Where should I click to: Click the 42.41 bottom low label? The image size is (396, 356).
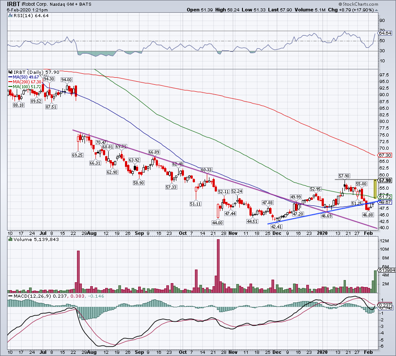(x=277, y=227)
